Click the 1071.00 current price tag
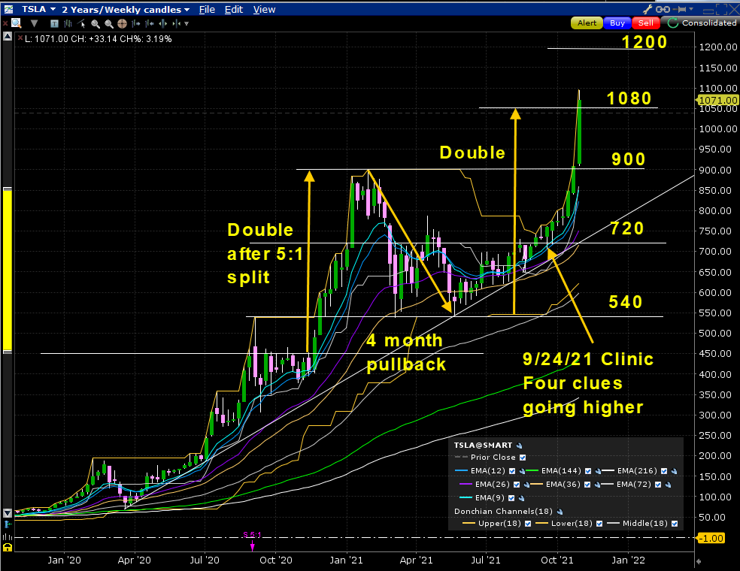 717,100
